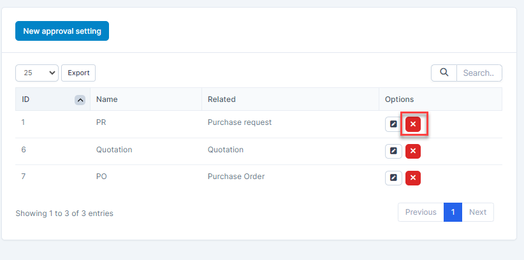The width and height of the screenshot is (524, 260).
Task: Edit the PO approval setting
Action: click(x=393, y=178)
